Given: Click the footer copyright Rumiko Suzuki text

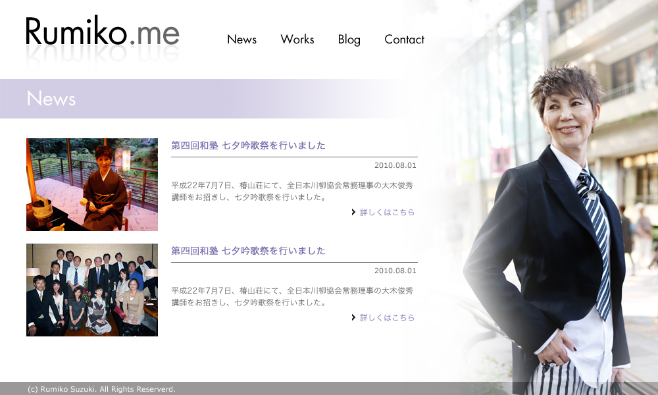Looking at the screenshot, I should pos(101,389).
